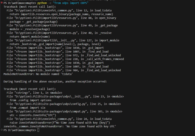Click the "from .compat import six" line
This screenshot has height=136, width=195.
[x=27, y=108]
